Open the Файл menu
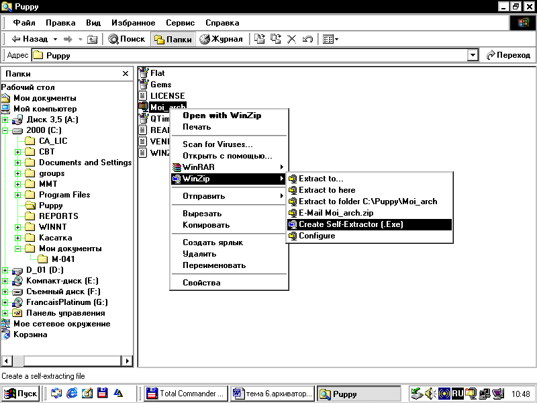Image resolution: width=537 pixels, height=403 pixels. (x=24, y=23)
